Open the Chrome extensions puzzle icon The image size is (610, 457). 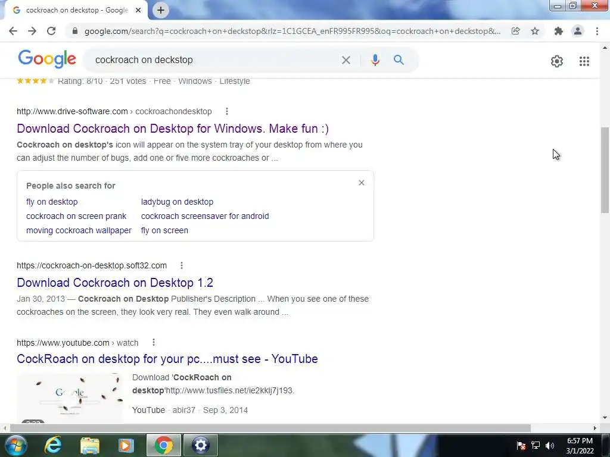(559, 31)
